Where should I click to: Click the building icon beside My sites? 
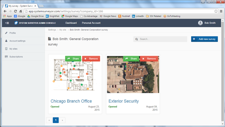pos(6,49)
